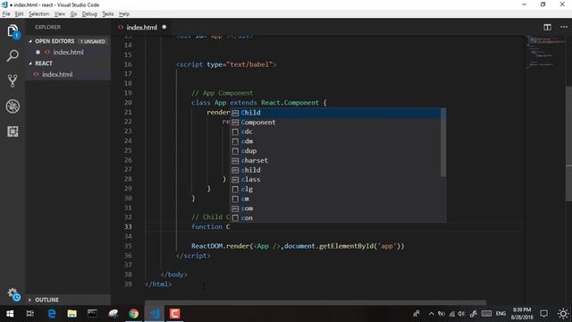Open Task View on the taskbar

[30, 314]
